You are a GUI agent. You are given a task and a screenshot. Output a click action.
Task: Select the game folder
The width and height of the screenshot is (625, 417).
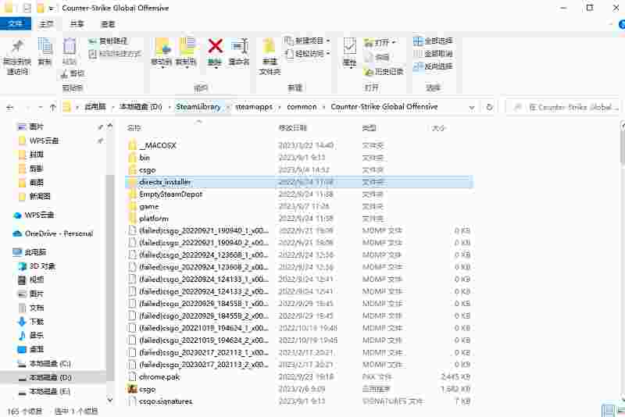coord(149,207)
